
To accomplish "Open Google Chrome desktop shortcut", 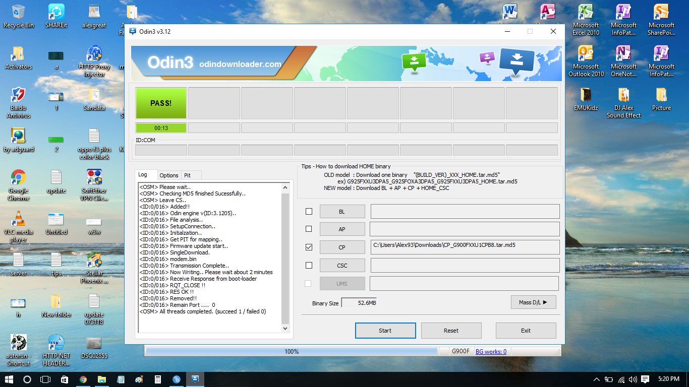I will click(19, 185).
